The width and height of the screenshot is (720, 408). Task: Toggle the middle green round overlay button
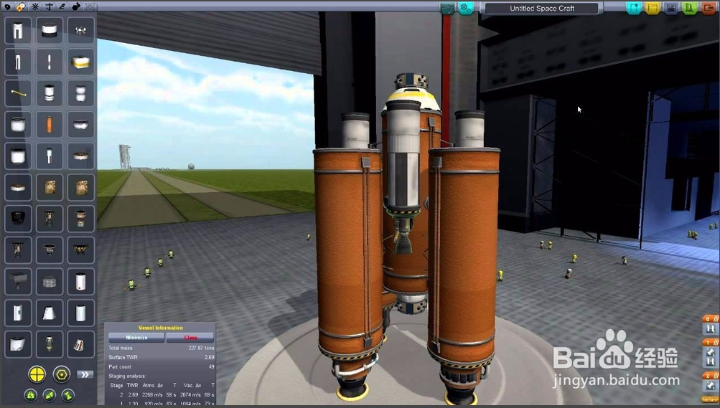coord(49,394)
